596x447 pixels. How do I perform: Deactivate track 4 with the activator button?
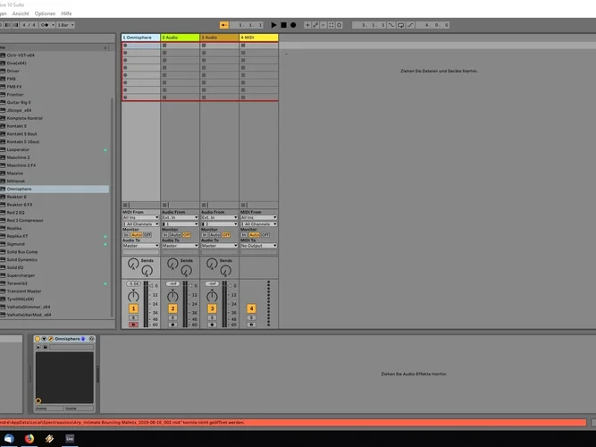251,308
